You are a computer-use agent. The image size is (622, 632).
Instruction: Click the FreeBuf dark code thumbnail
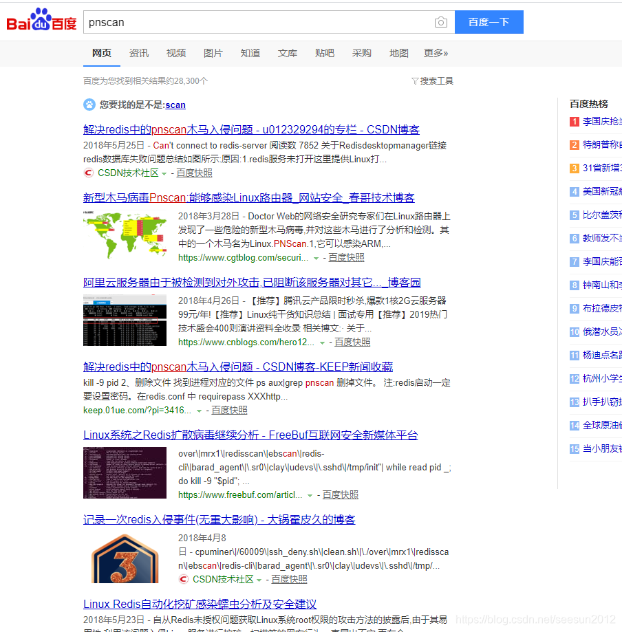(x=125, y=472)
